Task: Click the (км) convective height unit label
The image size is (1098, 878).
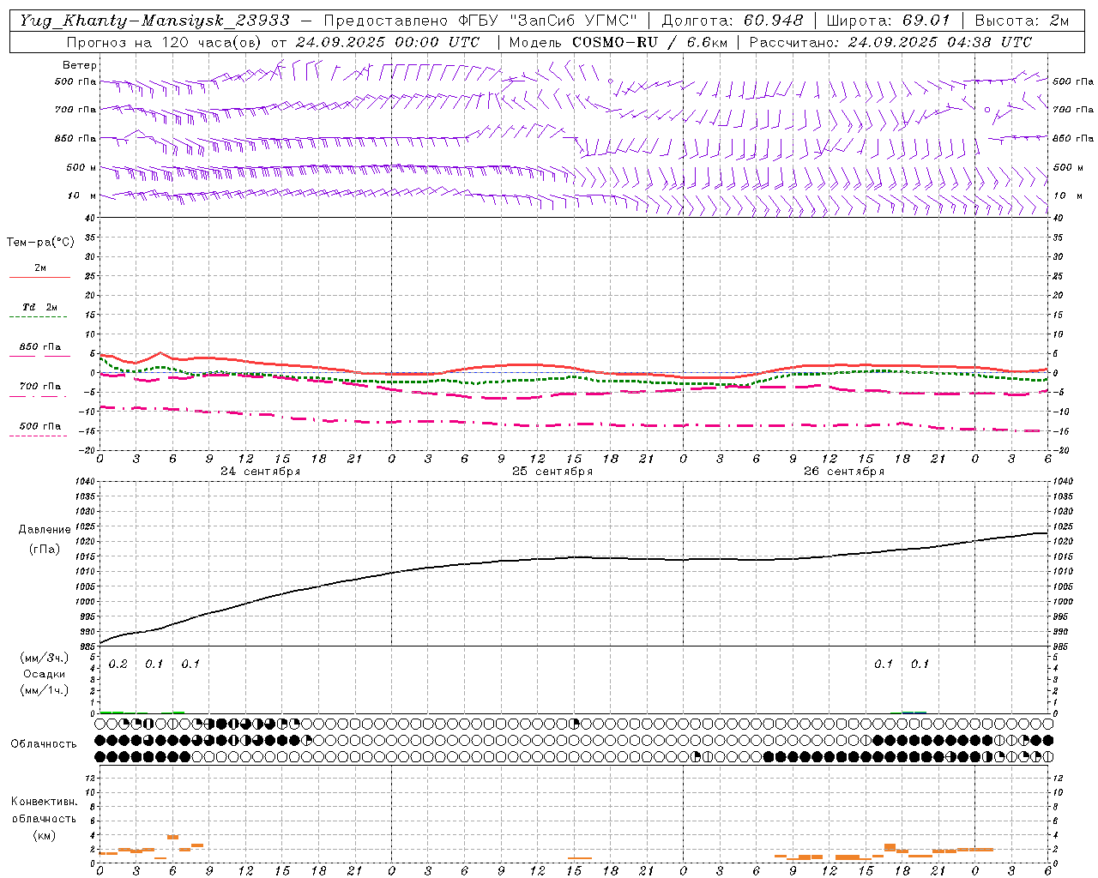Action: (44, 835)
